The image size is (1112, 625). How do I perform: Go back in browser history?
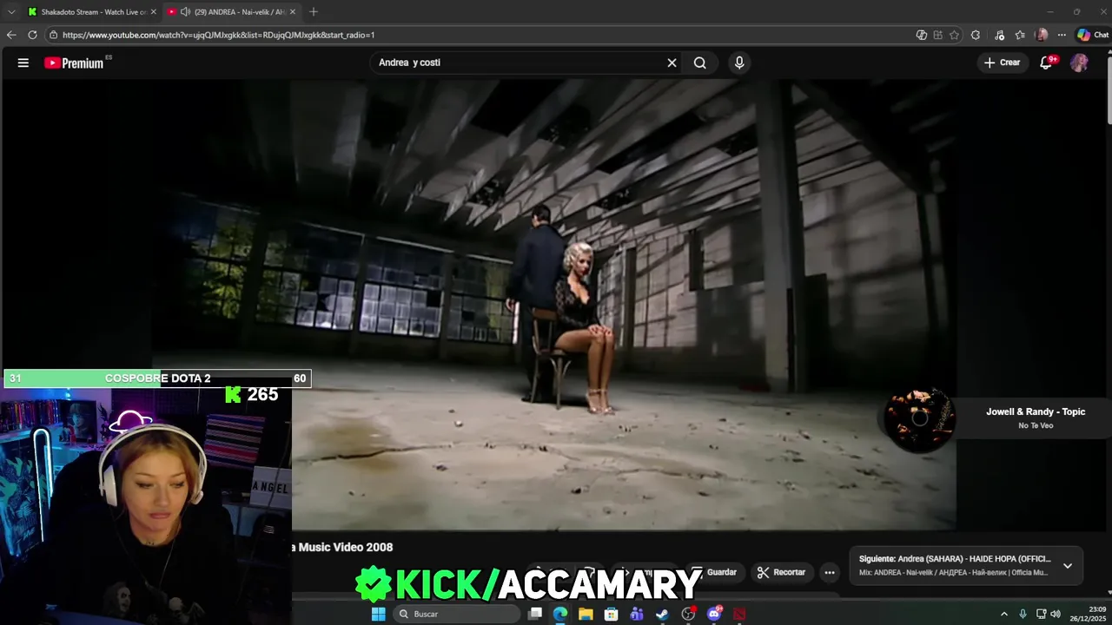coord(11,35)
